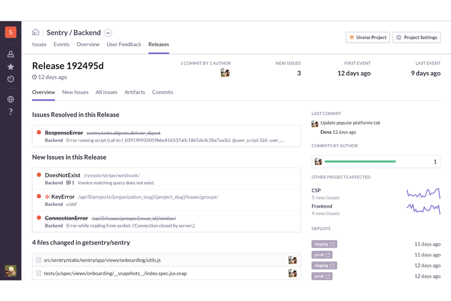Screen dimensions: 451x301
Task: Click the avatar thumbnail at sidebar bottom
Action: (x=10, y=271)
